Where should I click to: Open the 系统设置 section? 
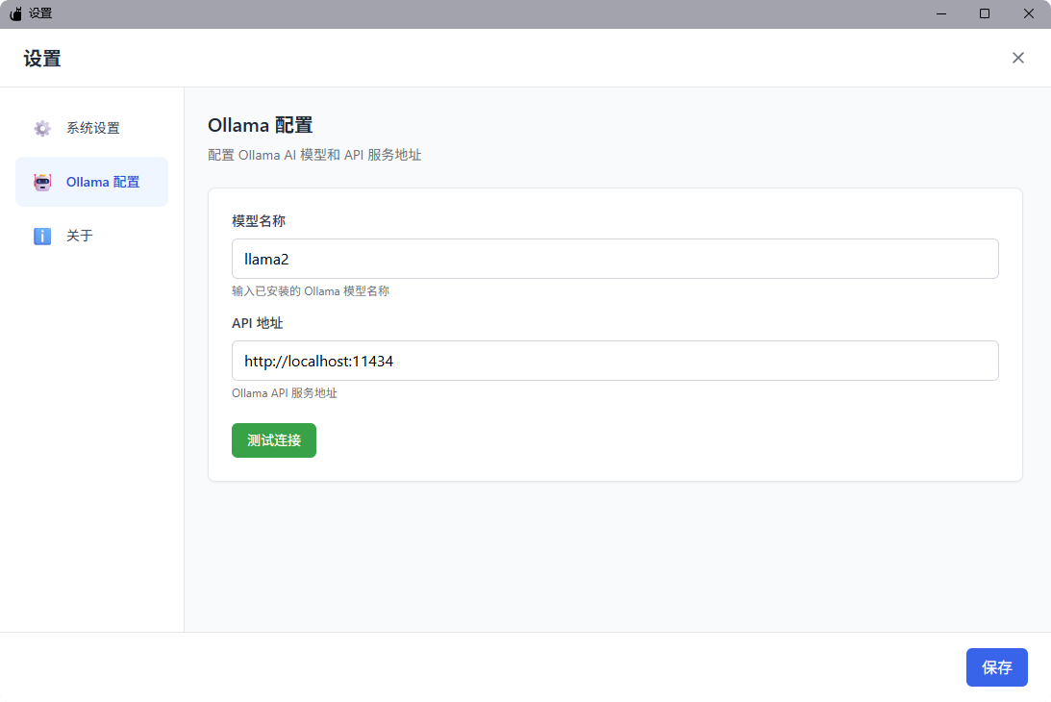(x=91, y=128)
